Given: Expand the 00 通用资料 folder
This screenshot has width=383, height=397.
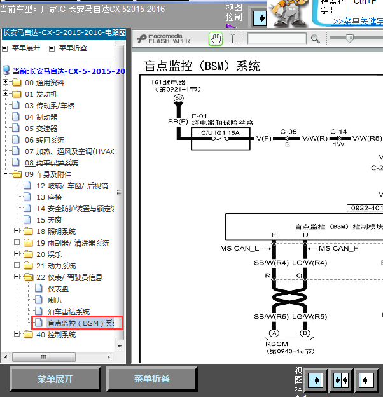Looking at the screenshot, I should pyautogui.click(x=5, y=82).
